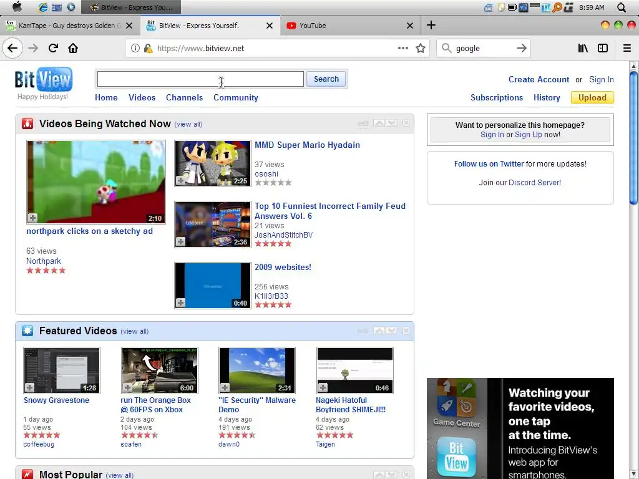Open the Sign Up link in personalize box
639x479 pixels.
[528, 135]
